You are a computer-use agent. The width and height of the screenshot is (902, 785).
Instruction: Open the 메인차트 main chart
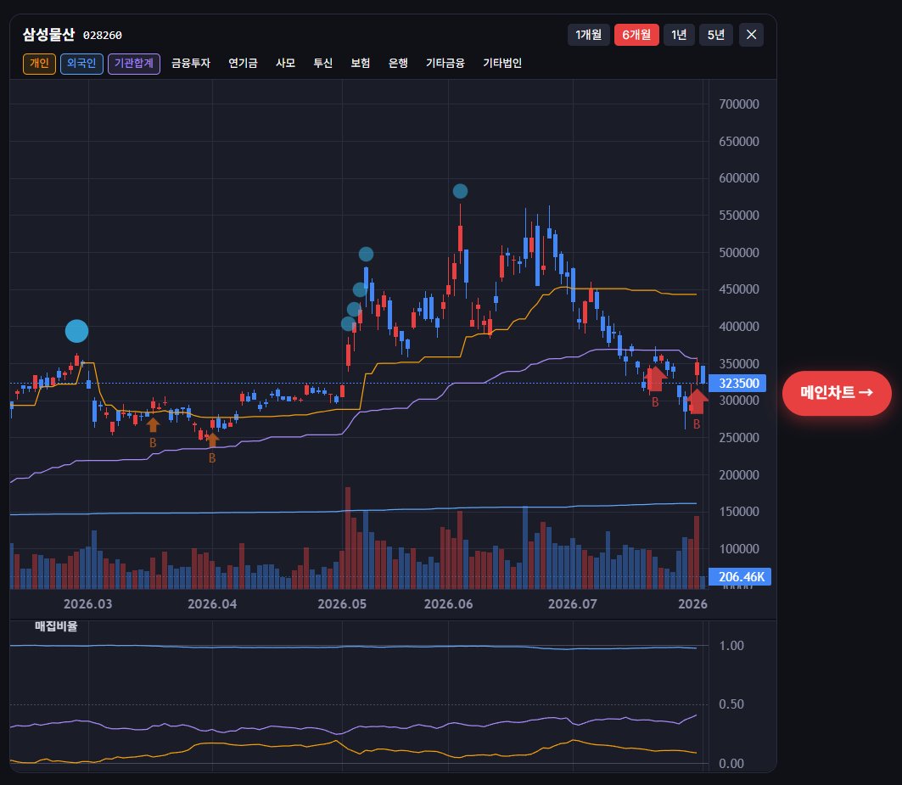click(837, 393)
